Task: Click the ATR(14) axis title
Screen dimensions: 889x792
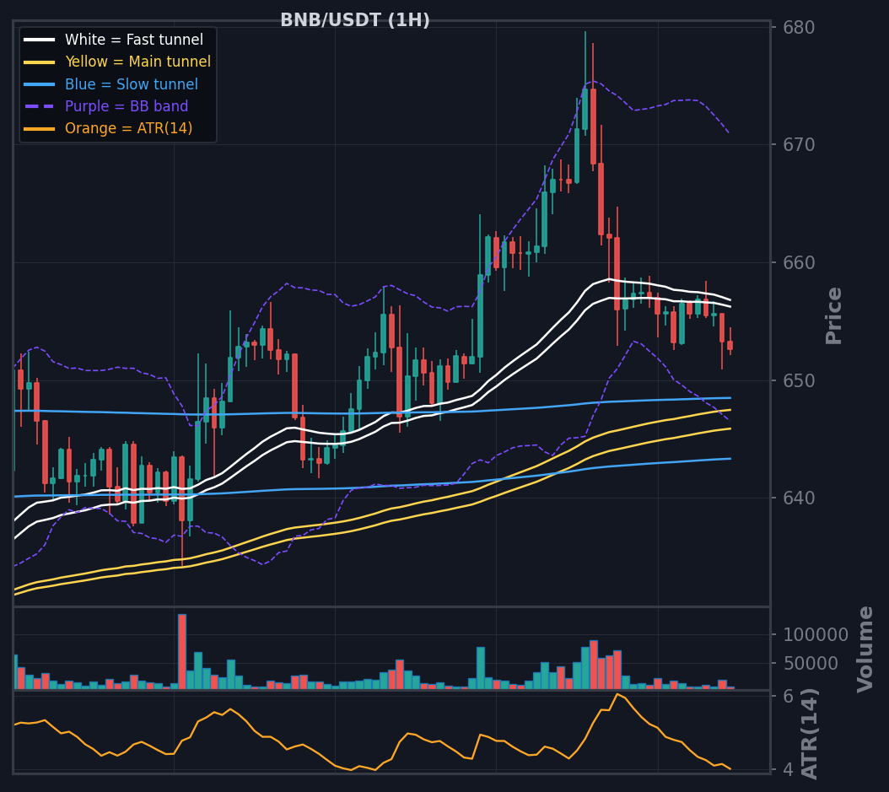Action: click(810, 734)
